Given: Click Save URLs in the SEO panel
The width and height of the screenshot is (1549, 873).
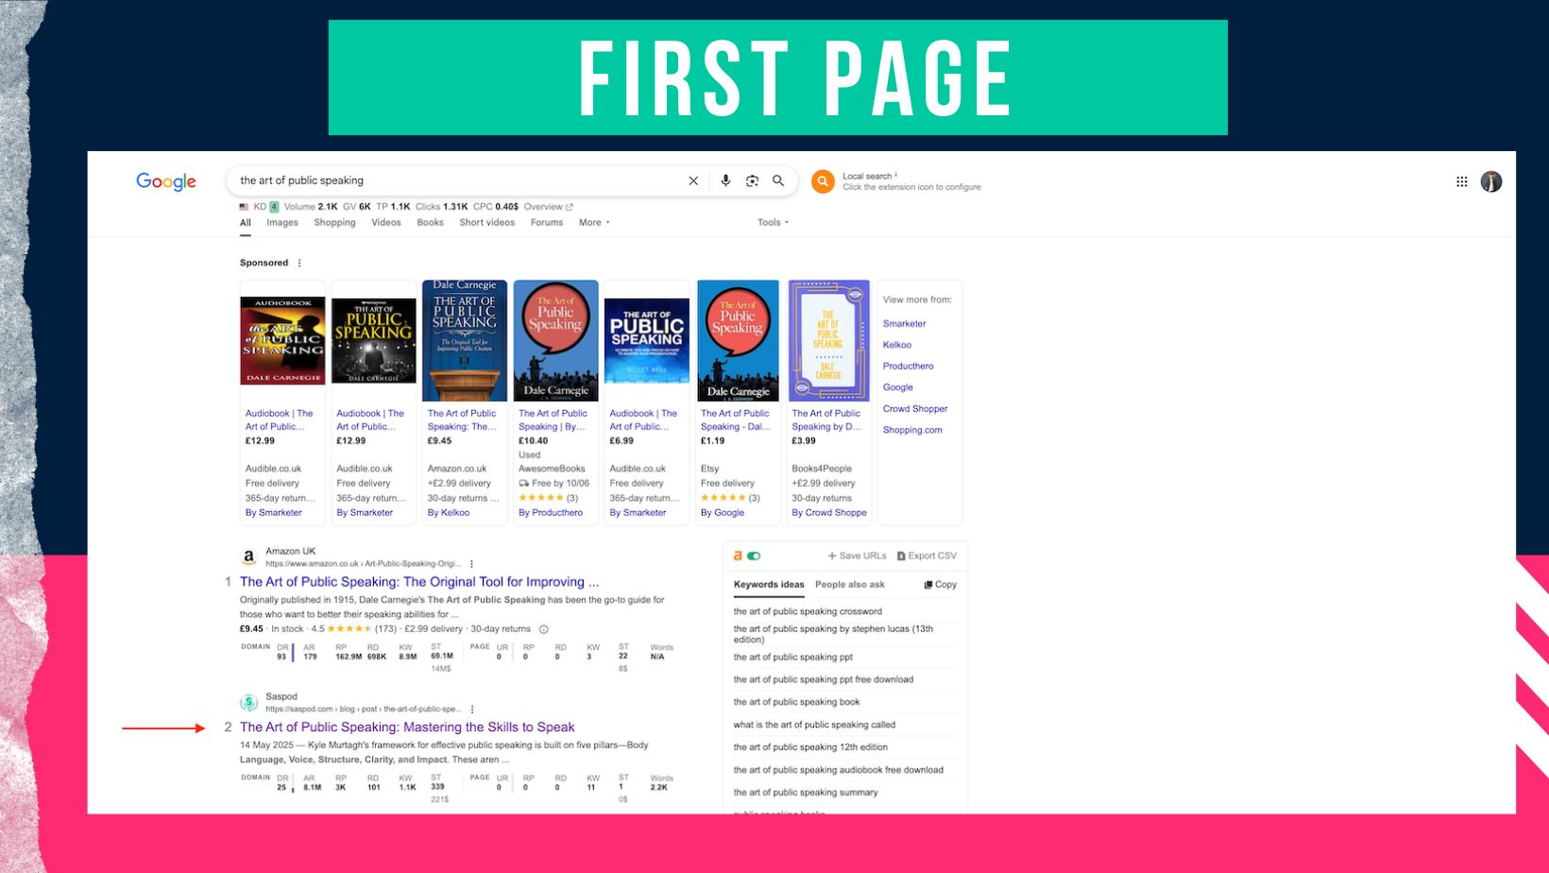Looking at the screenshot, I should pos(858,556).
